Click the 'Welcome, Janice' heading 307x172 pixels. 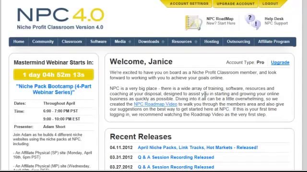click(141, 62)
